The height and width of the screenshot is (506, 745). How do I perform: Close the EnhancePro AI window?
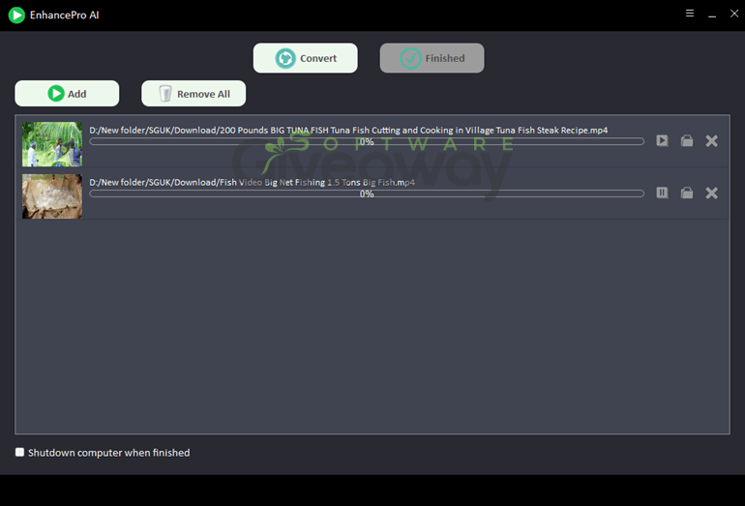point(734,14)
